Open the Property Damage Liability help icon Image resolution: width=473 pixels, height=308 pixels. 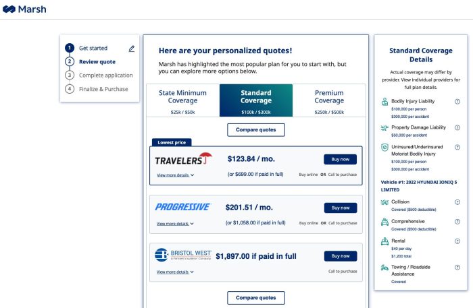coord(457,127)
